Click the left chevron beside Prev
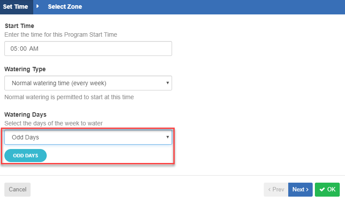Screen dimensions: 345x201 point(269,190)
